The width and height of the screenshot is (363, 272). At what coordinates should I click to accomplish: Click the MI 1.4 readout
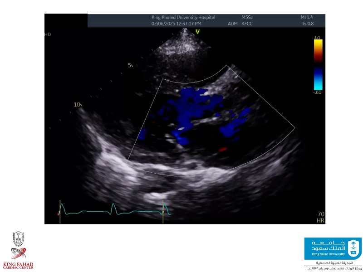pos(307,17)
